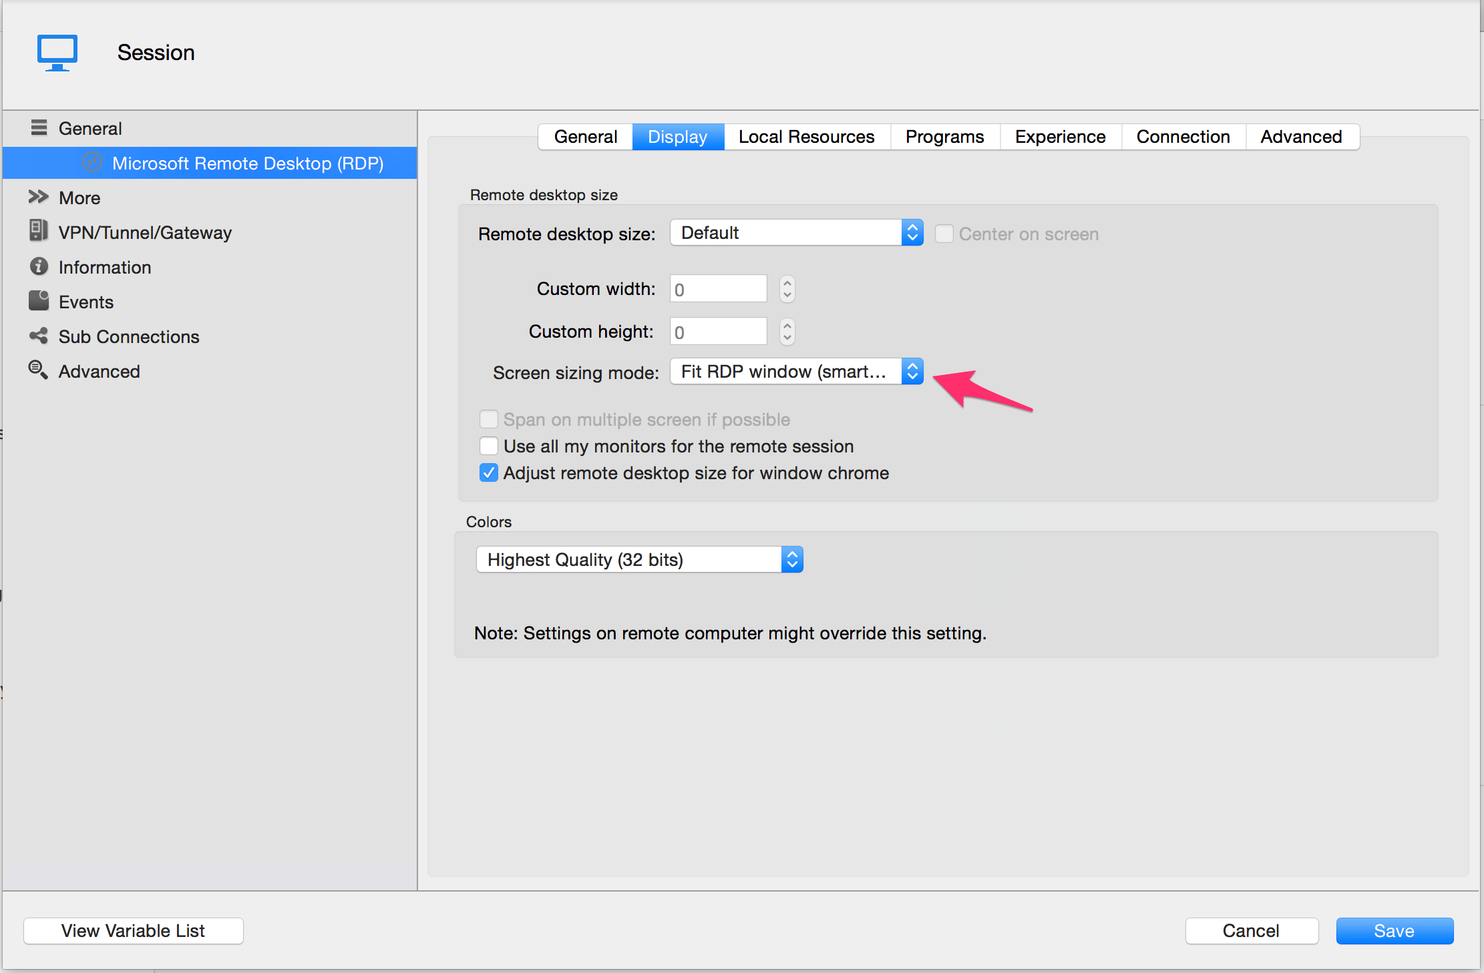The image size is (1484, 973).
Task: Open the Remote desktop size dropdown
Action: click(796, 233)
